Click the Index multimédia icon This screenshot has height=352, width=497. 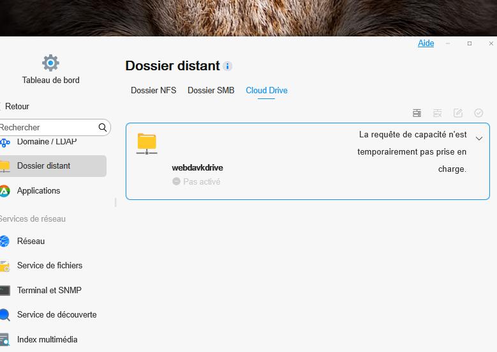click(x=4, y=339)
